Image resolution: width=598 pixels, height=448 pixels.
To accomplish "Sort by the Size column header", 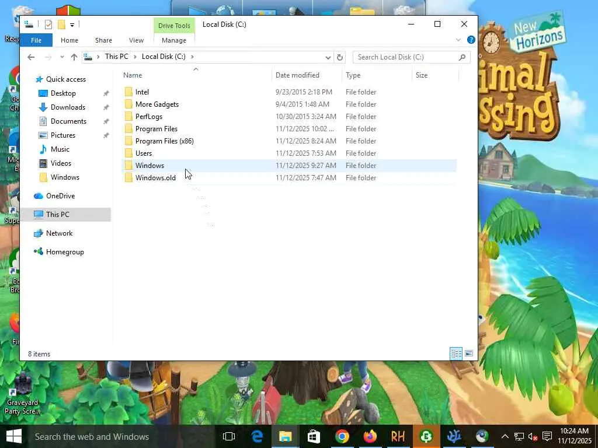I will click(x=422, y=75).
